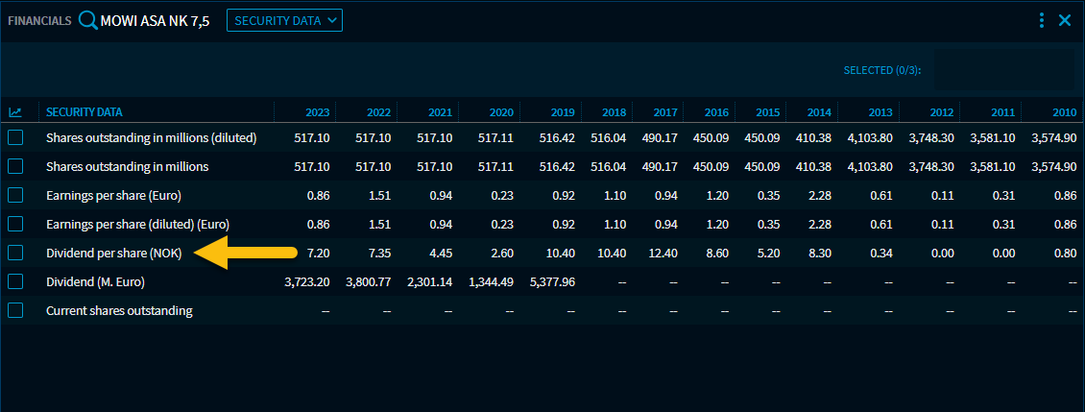Select Current shares outstanding checkbox

[x=15, y=311]
